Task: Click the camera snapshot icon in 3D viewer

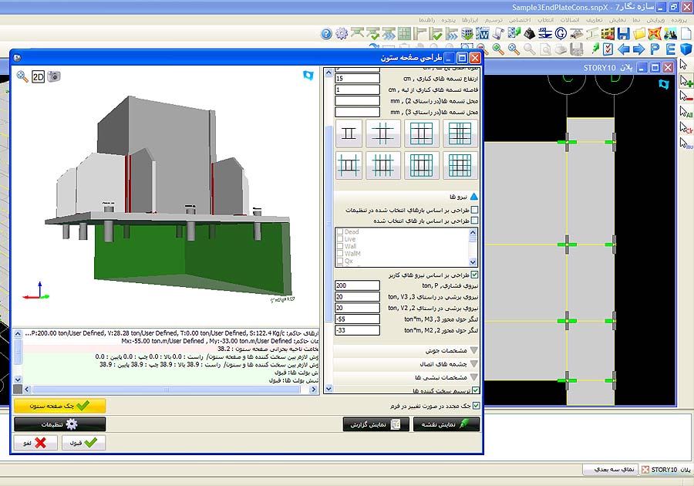Action: (x=54, y=76)
